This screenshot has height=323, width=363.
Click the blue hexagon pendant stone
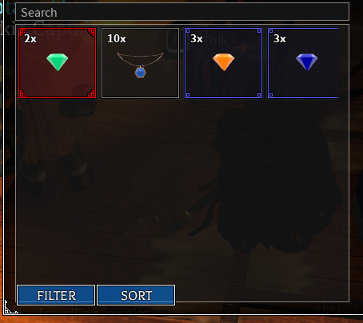[x=140, y=73]
